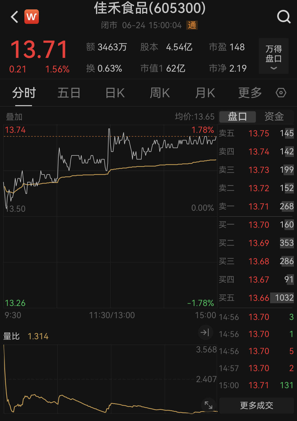Viewport: 297px width, 421px height.
Task: Tap the 闭市 06-24 15:00:04 status line
Action: 141,25
